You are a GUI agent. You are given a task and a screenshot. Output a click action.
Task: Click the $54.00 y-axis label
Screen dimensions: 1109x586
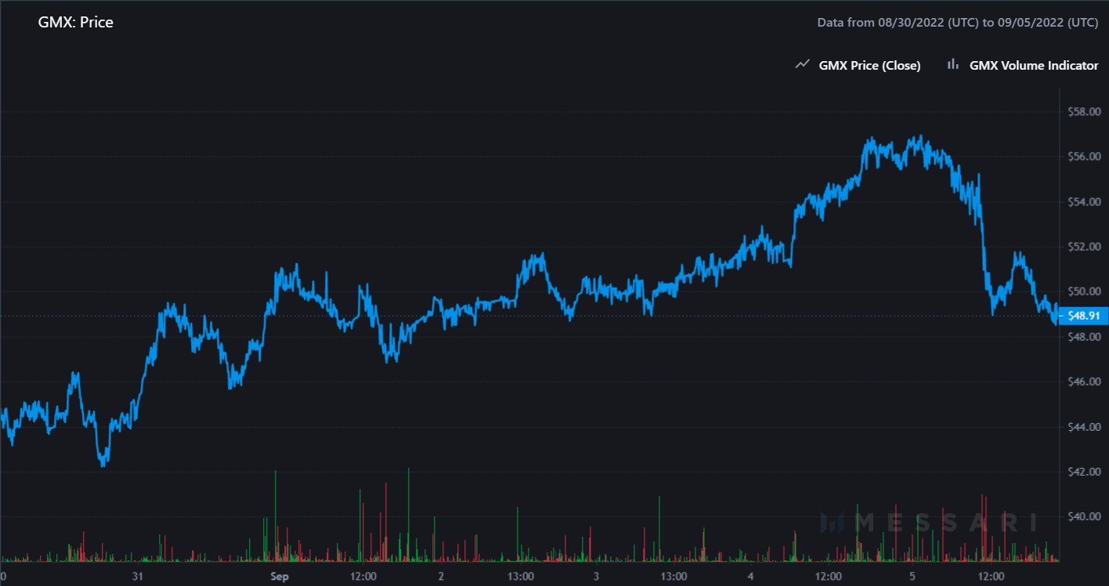pos(1085,202)
